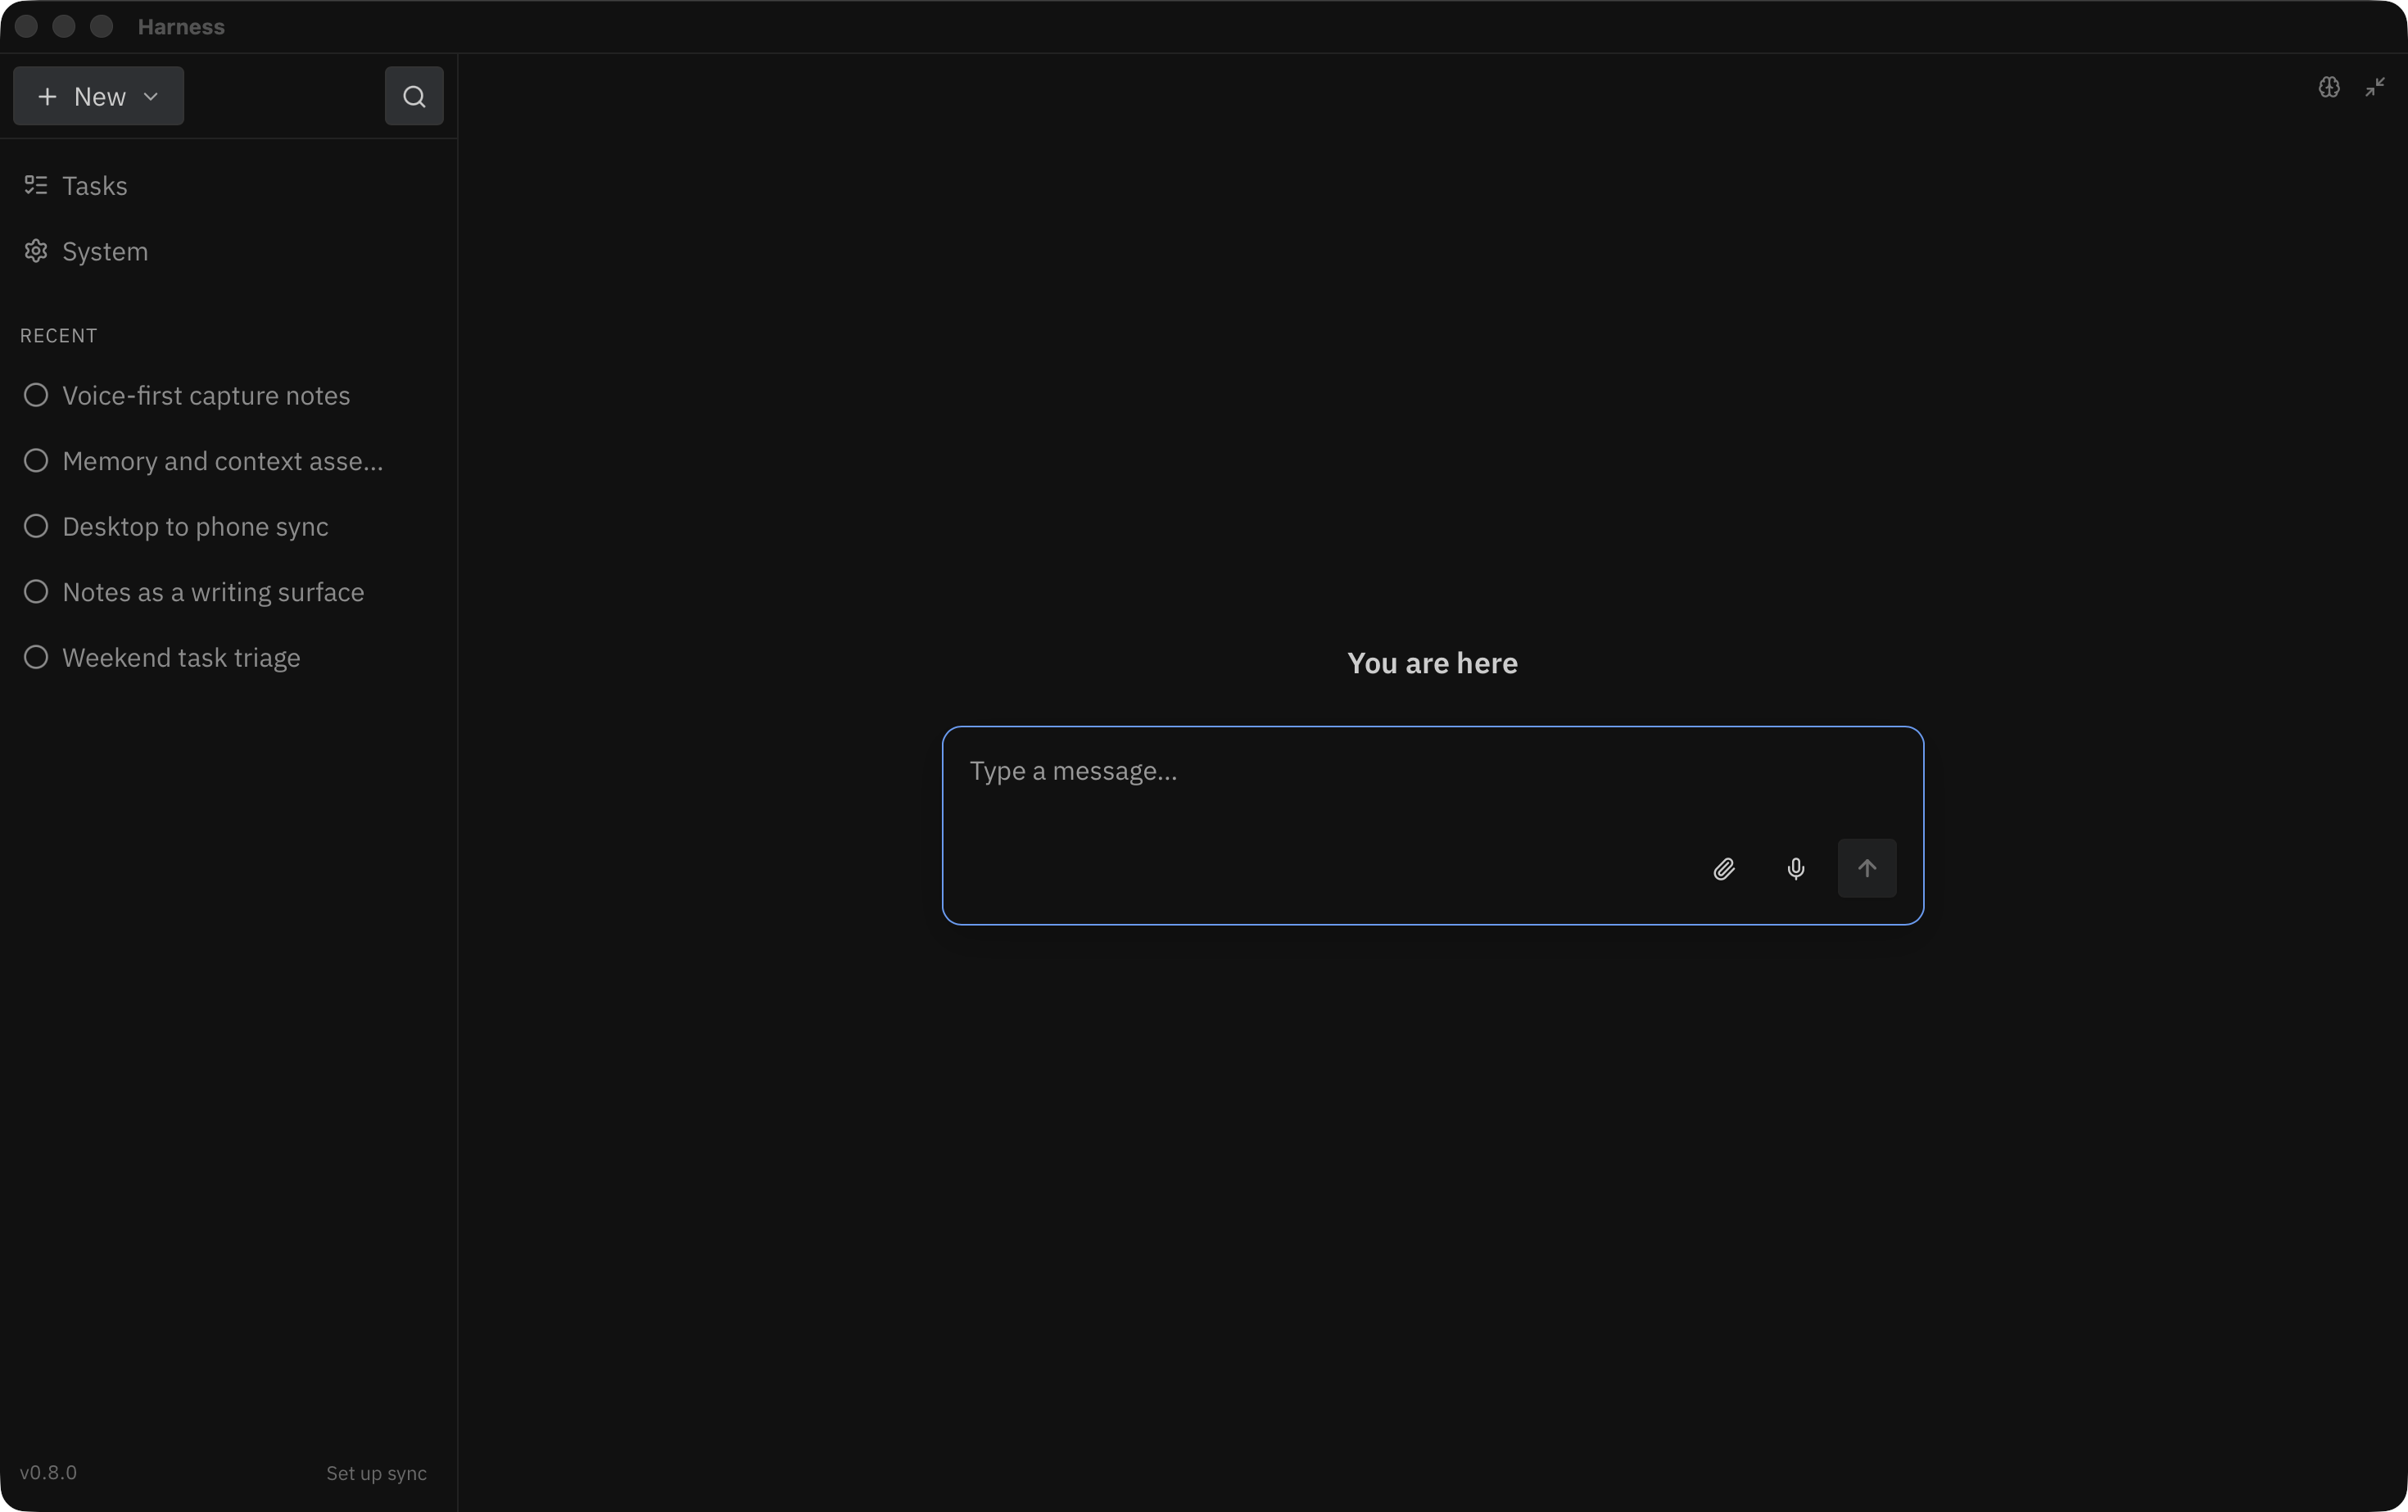Click the Set up sync link
This screenshot has width=2408, height=1512.
(376, 1473)
